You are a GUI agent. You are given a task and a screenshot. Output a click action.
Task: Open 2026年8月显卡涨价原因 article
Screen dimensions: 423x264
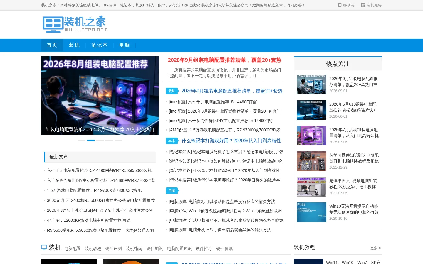click(x=100, y=211)
